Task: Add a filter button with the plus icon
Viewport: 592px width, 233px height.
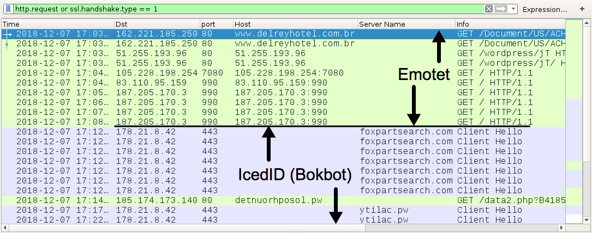Action: click(582, 9)
